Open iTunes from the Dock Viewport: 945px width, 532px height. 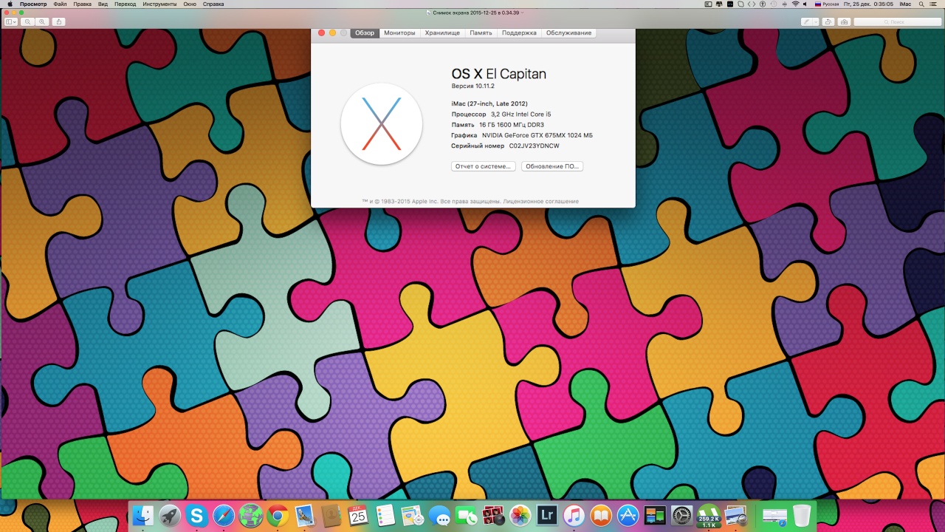click(x=574, y=515)
